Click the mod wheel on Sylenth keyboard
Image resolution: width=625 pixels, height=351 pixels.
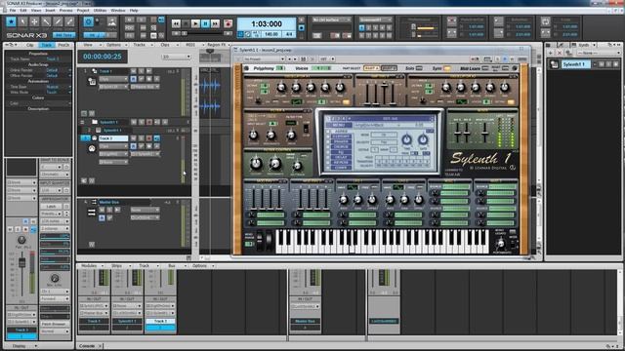[269, 241]
